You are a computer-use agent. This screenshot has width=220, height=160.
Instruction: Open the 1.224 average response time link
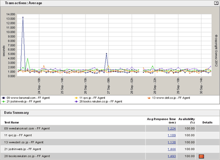(x=172, y=128)
